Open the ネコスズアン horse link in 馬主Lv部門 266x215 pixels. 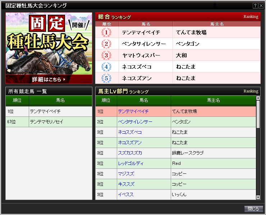[x=130, y=143]
